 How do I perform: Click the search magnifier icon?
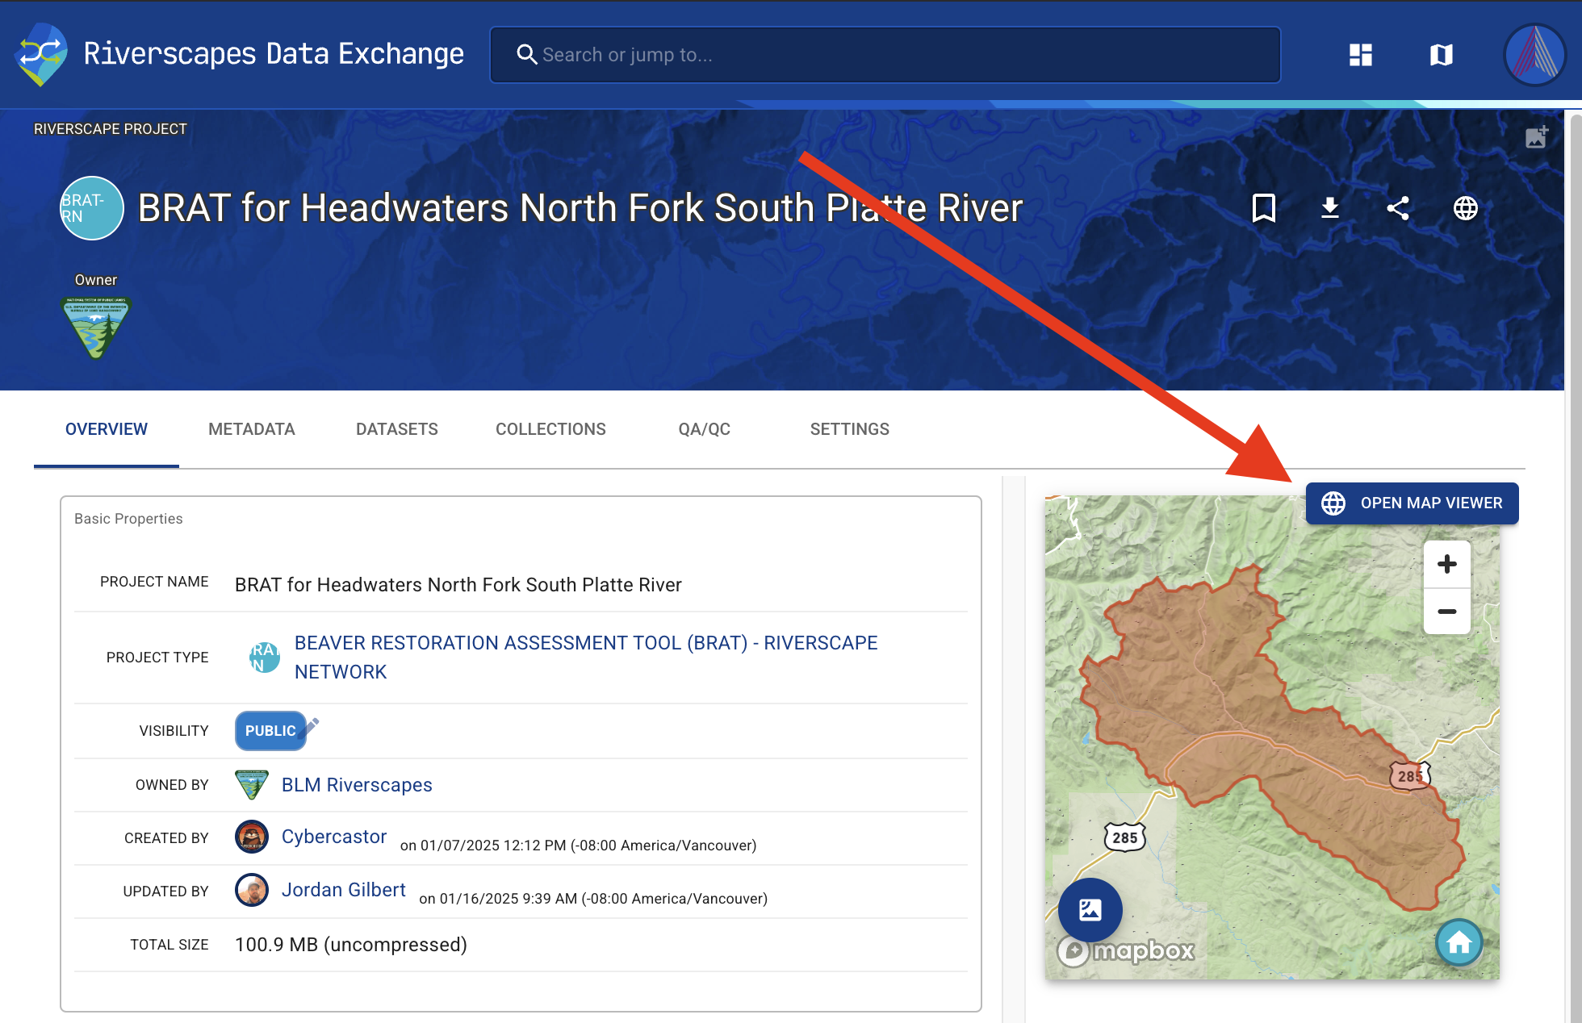(526, 55)
